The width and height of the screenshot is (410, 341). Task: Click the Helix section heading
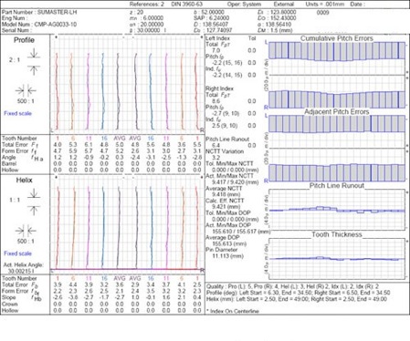click(x=24, y=181)
